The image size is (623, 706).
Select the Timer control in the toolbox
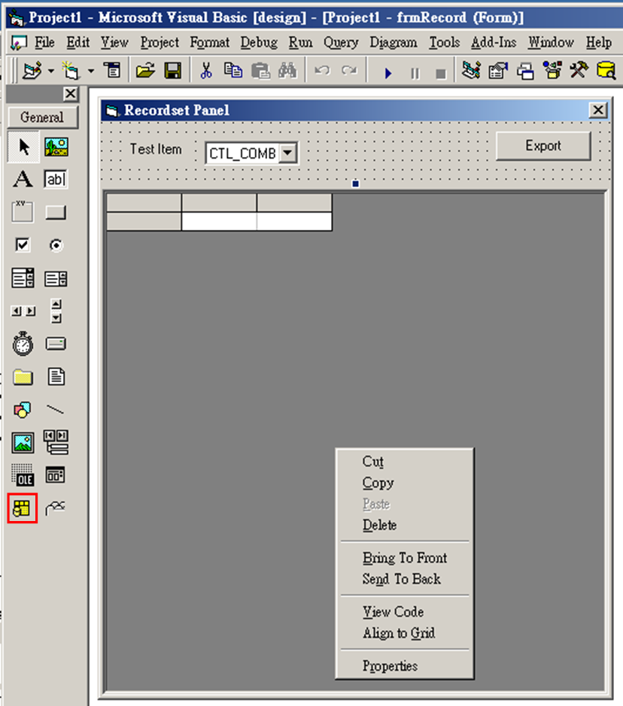22,344
